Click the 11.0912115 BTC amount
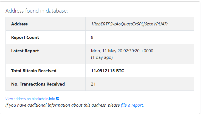Image resolution: width=203 pixels, height=114 pixels. tap(108, 71)
